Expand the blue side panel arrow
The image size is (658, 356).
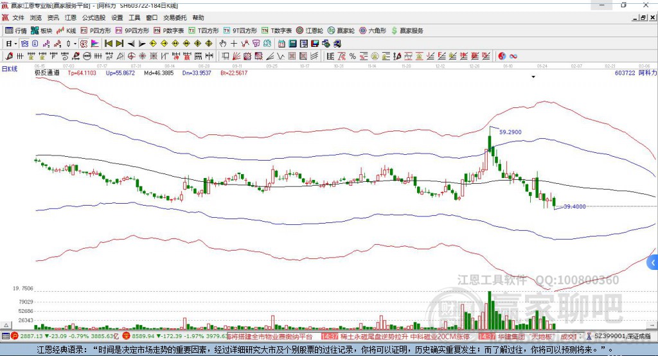[x=653, y=263]
